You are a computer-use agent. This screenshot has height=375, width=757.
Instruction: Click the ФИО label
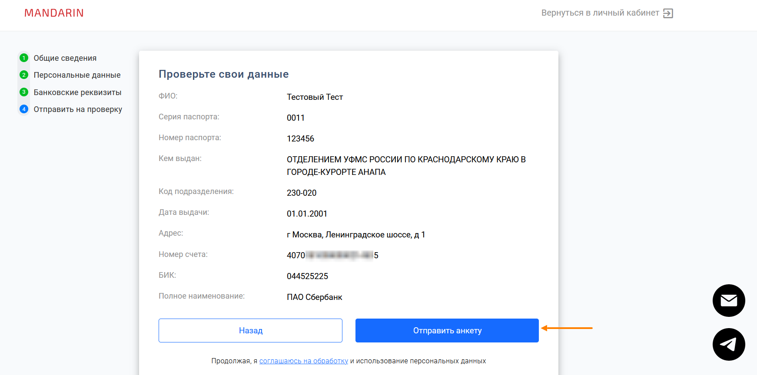point(168,96)
